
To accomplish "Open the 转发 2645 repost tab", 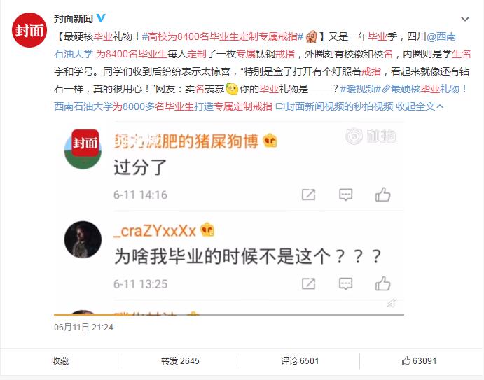I will tap(180, 360).
